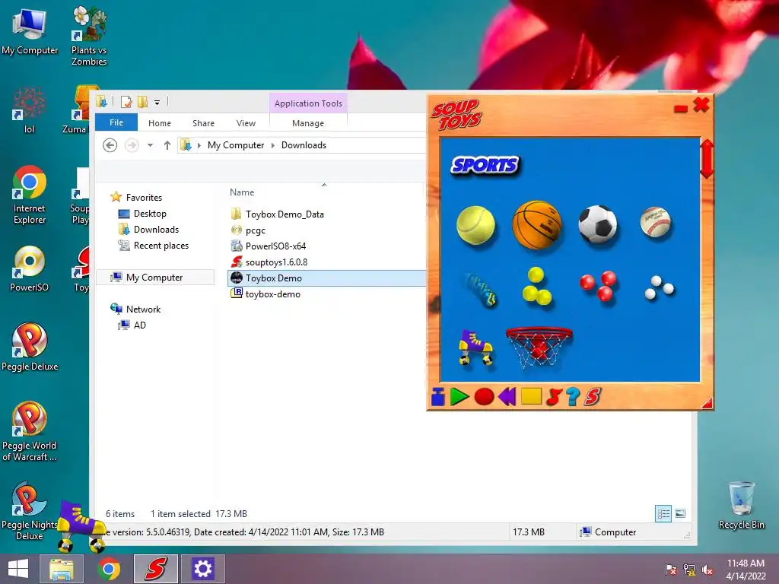Open File Explorer from the taskbar

pyautogui.click(x=62, y=569)
